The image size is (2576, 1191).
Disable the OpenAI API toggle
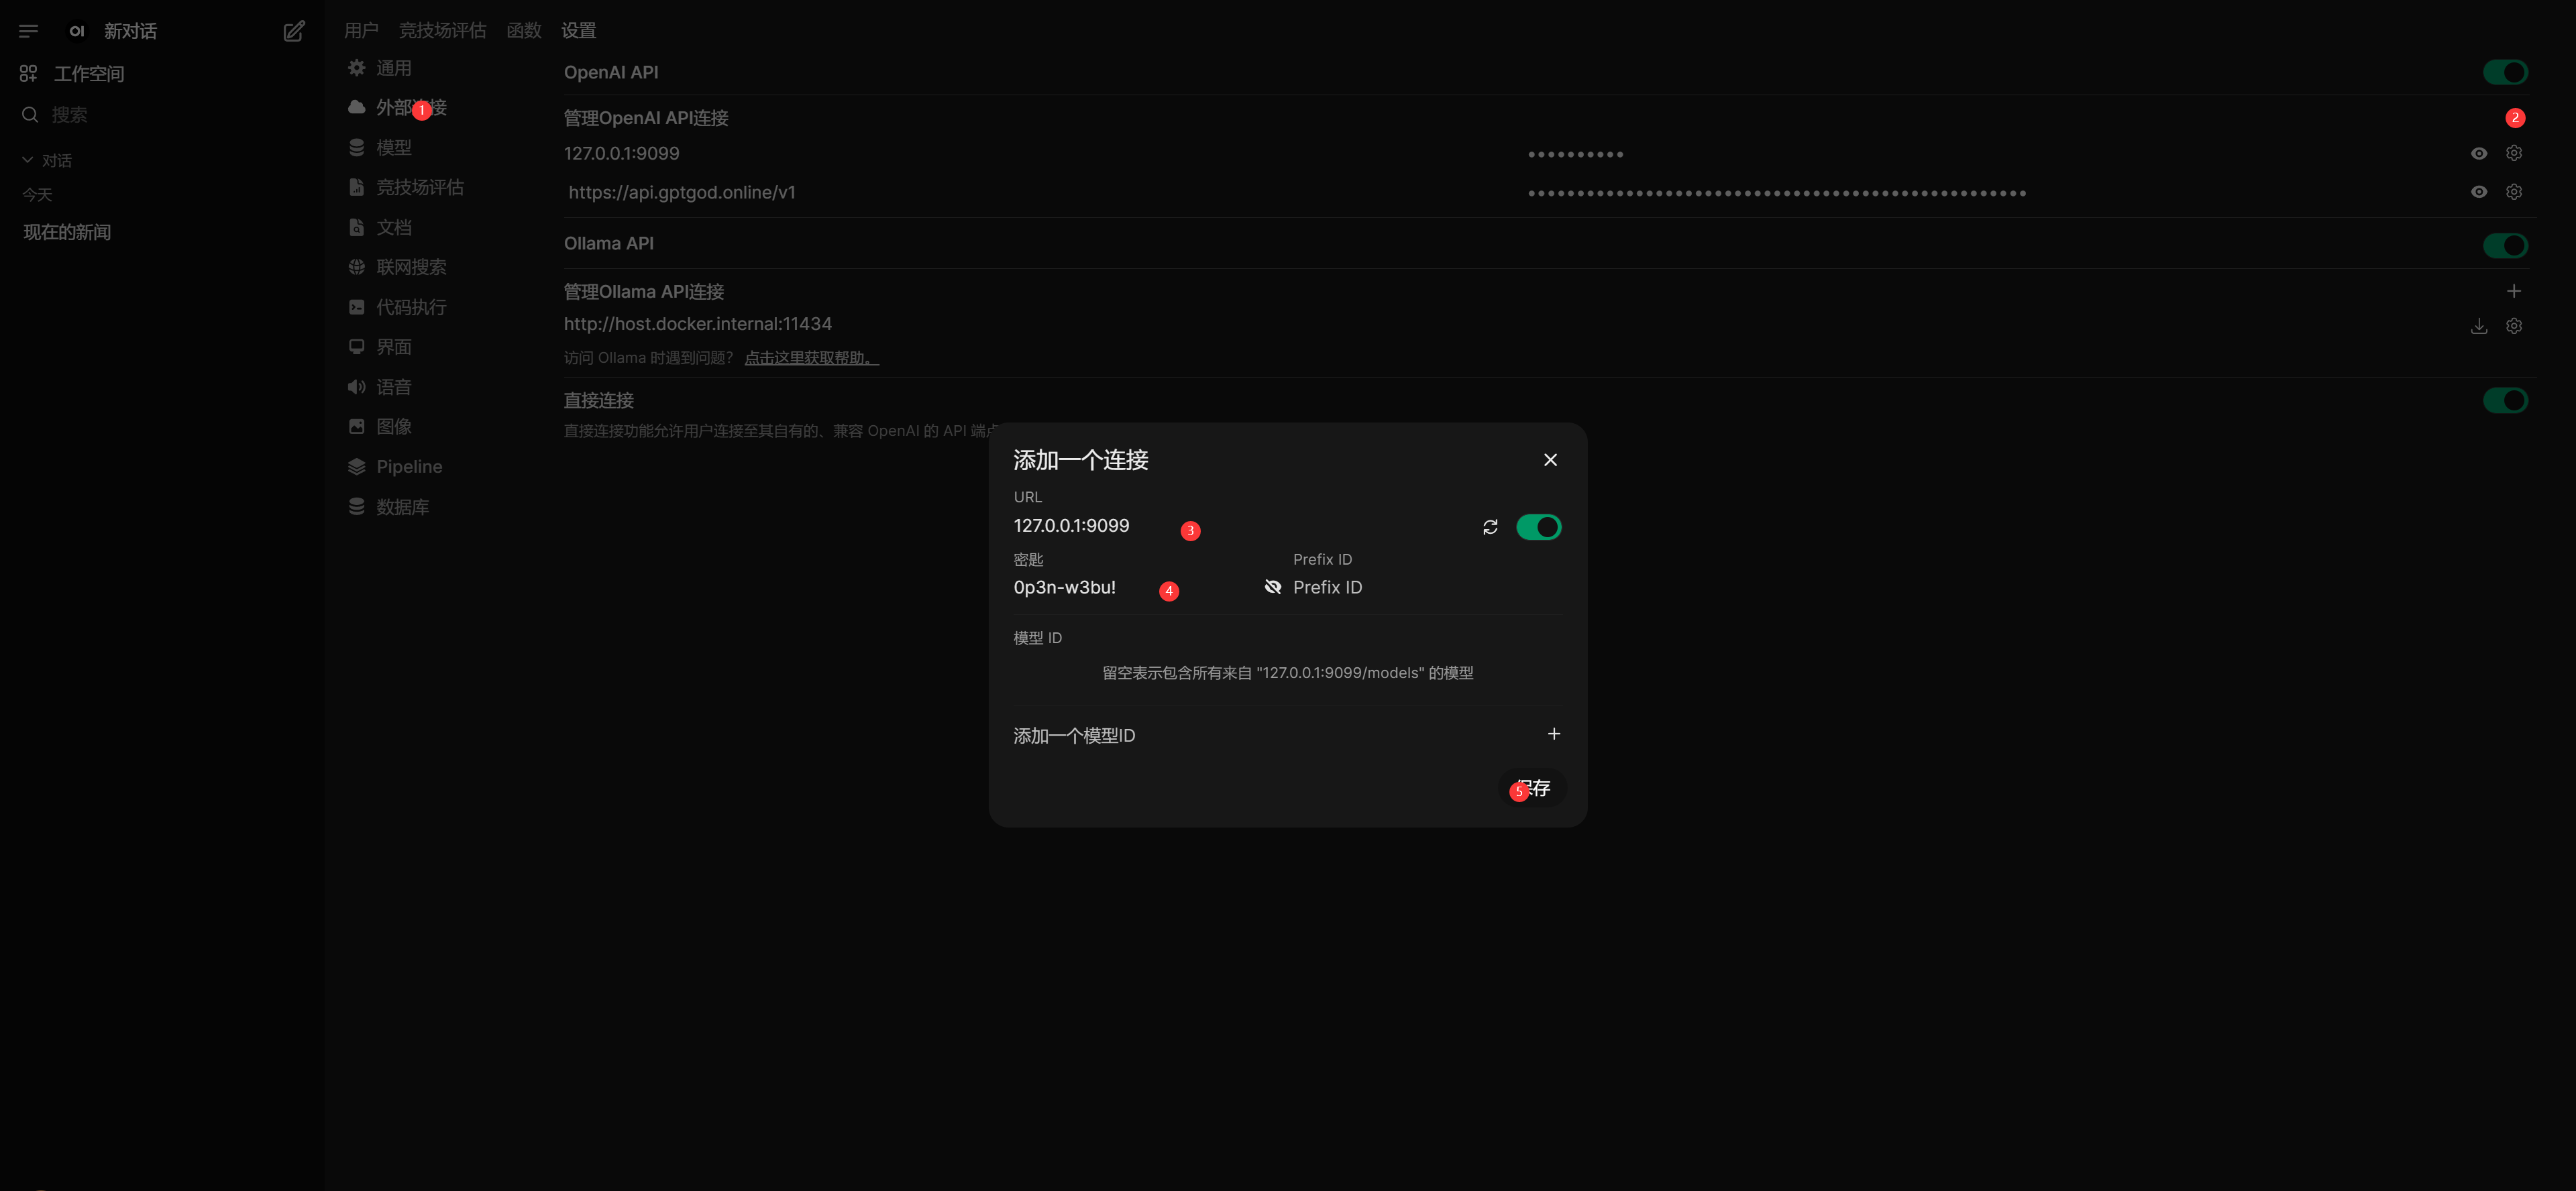pos(2504,72)
